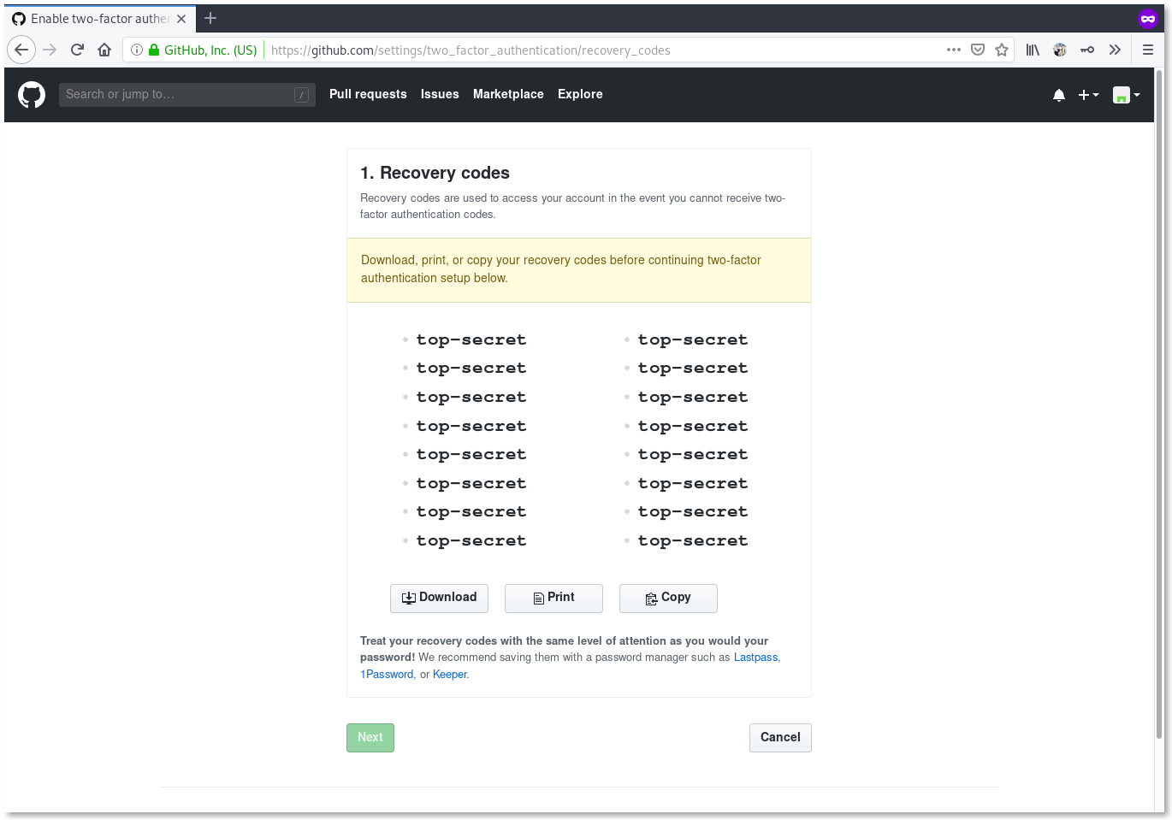
Task: Save the page to Pocket
Action: (978, 50)
